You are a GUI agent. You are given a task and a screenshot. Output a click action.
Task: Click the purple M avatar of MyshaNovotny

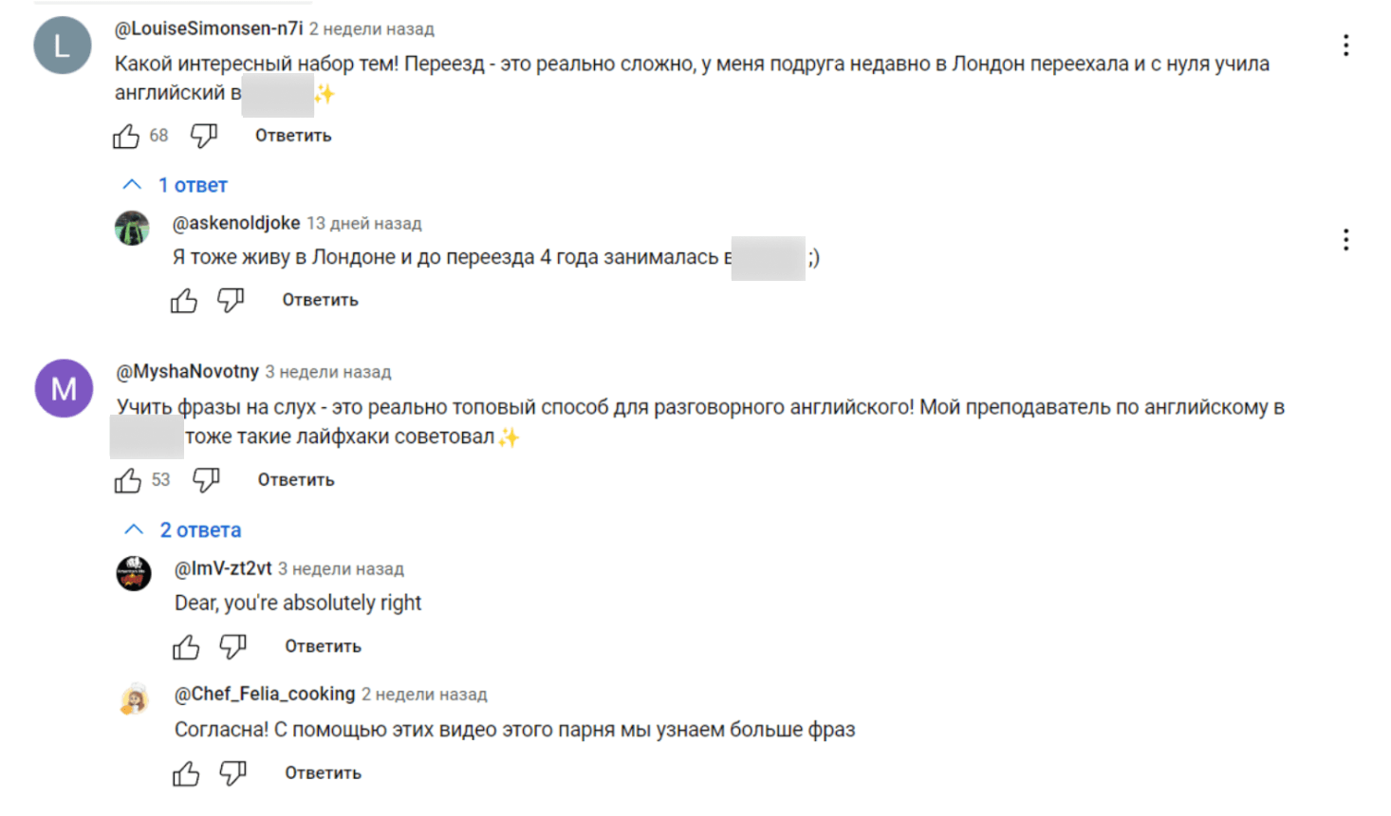tap(64, 388)
